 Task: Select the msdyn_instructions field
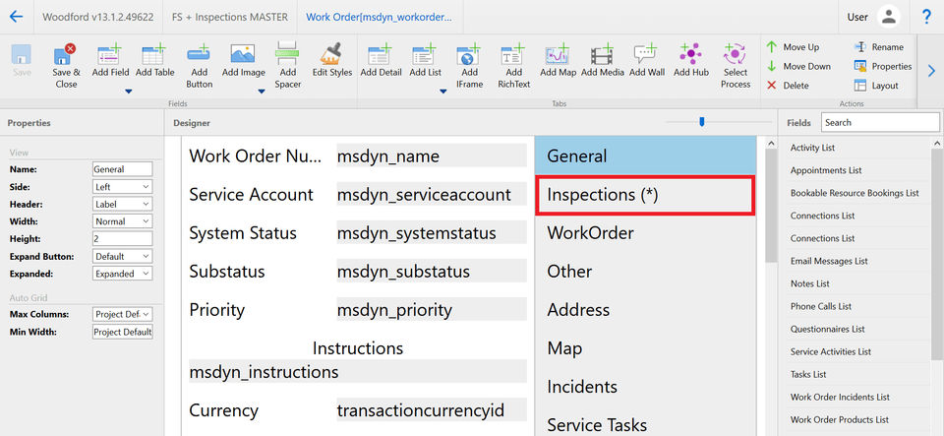pos(358,372)
